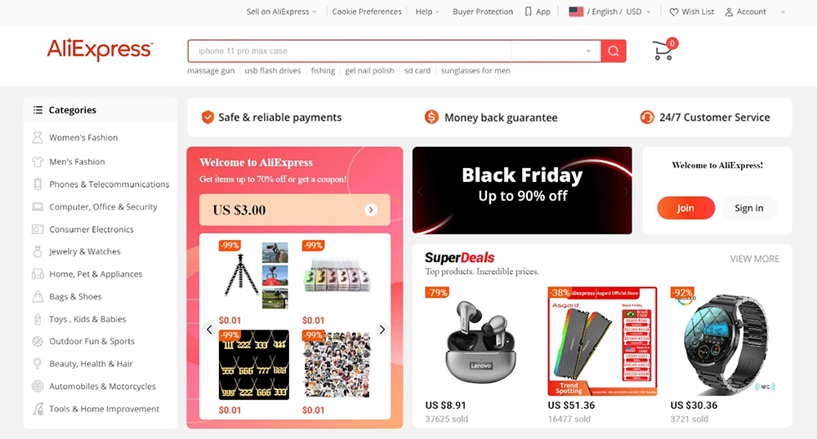This screenshot has width=817, height=439.
Task: Show previous coupon products with left arrow
Action: coord(209,330)
